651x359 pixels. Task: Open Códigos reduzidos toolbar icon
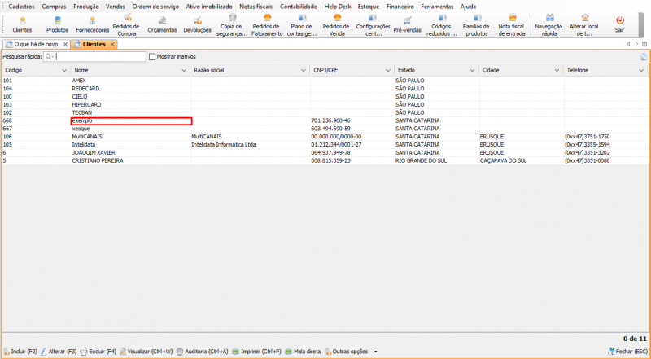pos(442,24)
